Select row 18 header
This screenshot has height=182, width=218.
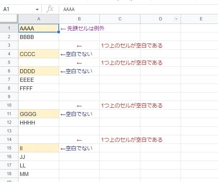9,174
